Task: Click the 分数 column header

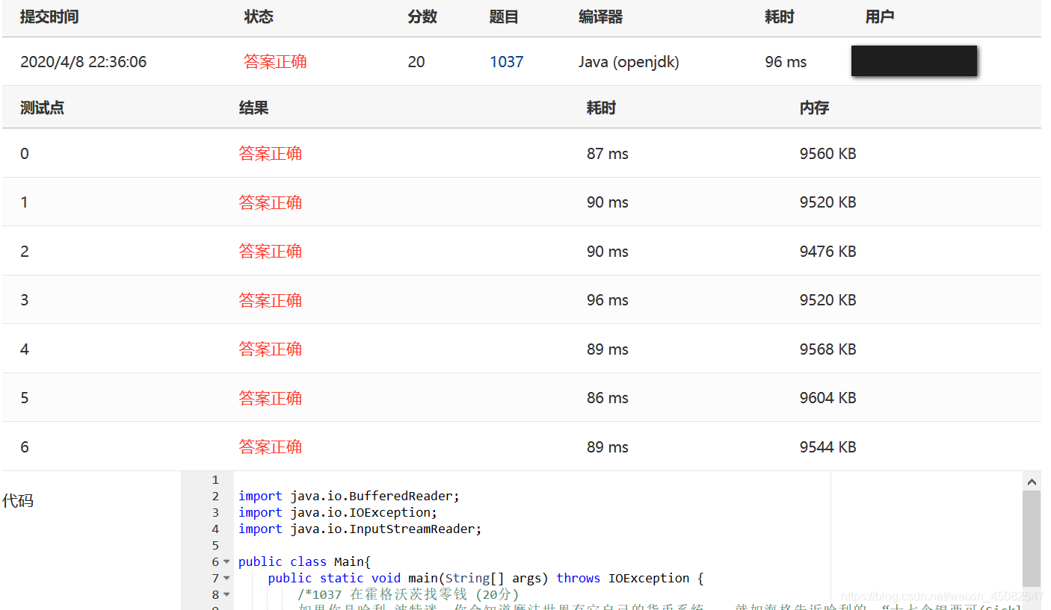Action: (x=422, y=16)
